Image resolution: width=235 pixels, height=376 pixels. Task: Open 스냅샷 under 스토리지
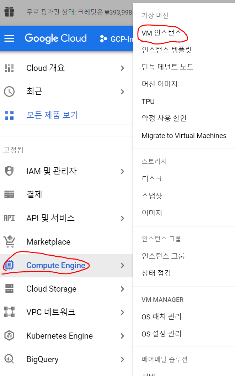pyautogui.click(x=152, y=196)
